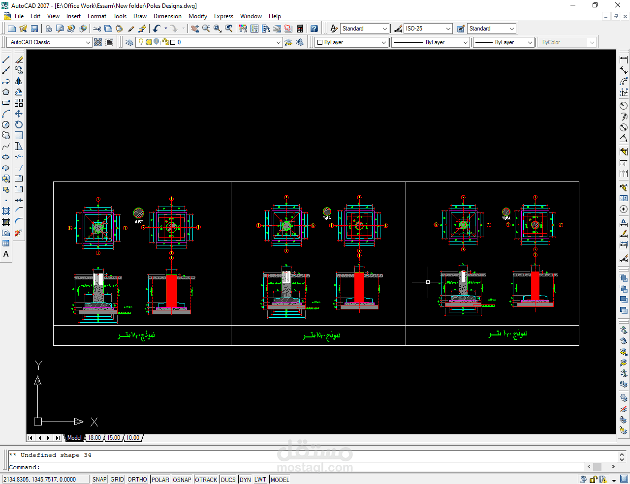Click the Save icon in the toolbar
This screenshot has height=484, width=630.
tap(34, 29)
